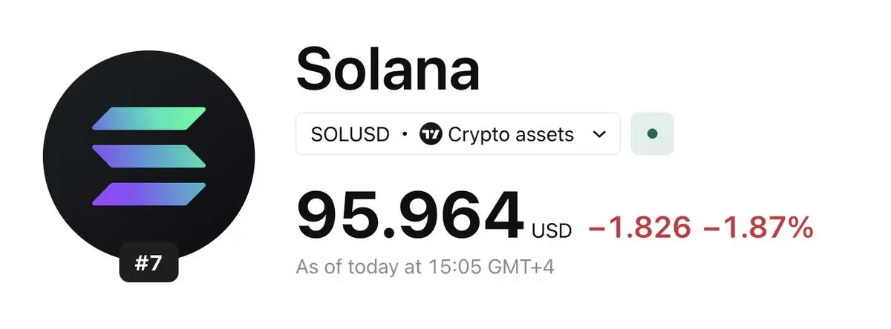Click the bottom purple bar of Solana logo
The height and width of the screenshot is (329, 891).
point(148,193)
